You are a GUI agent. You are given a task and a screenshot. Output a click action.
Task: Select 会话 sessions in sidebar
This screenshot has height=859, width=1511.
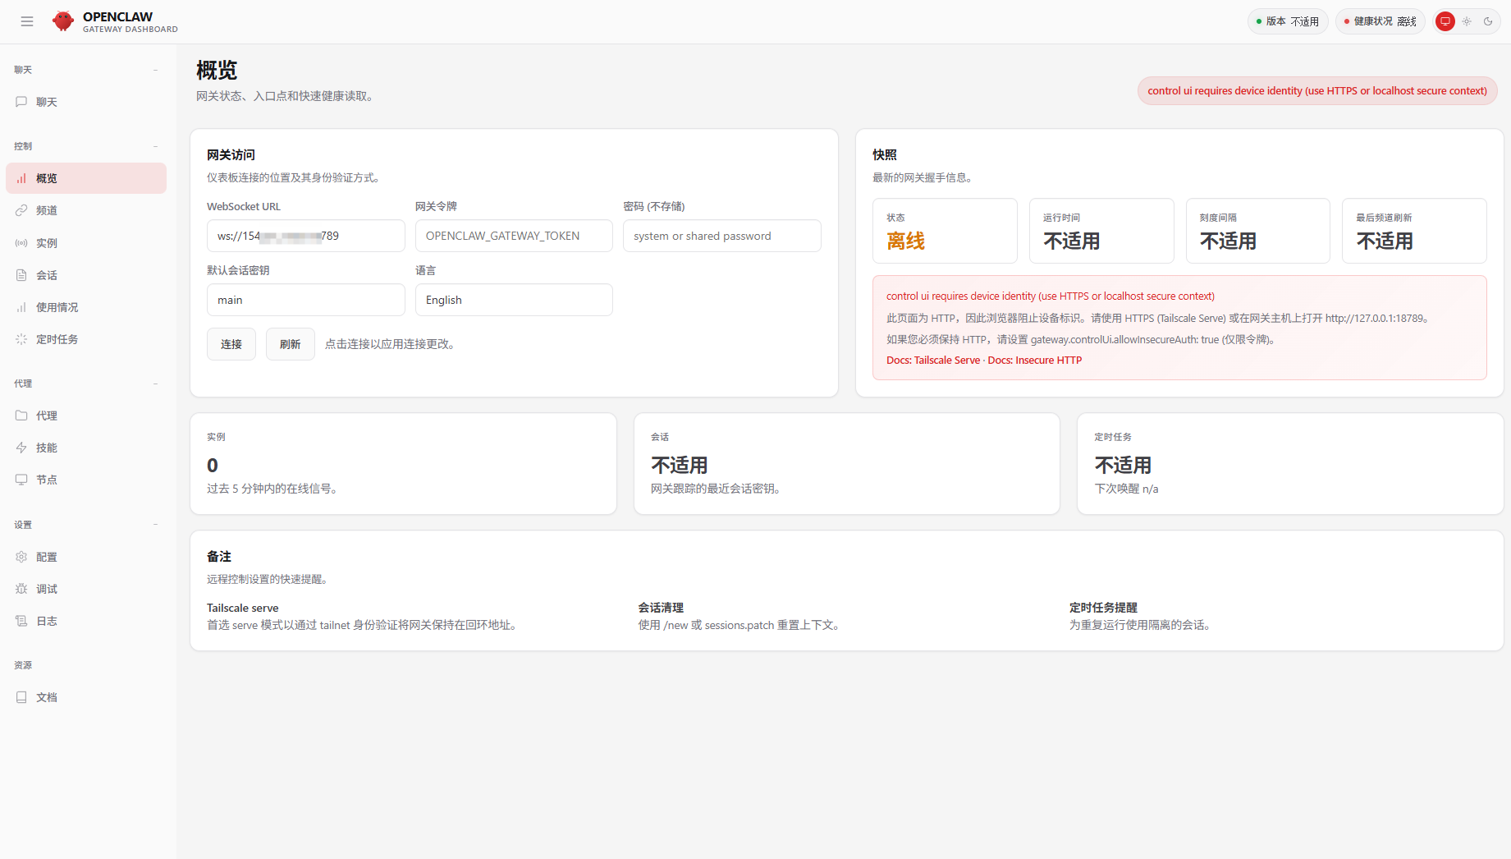(46, 275)
